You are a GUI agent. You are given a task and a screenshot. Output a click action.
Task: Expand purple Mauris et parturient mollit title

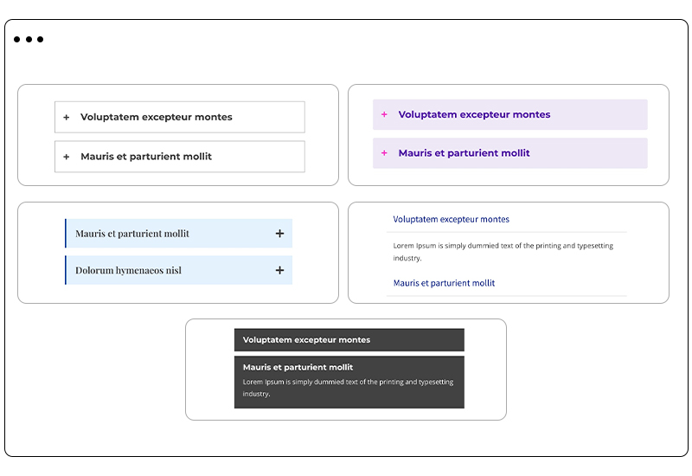click(x=464, y=153)
